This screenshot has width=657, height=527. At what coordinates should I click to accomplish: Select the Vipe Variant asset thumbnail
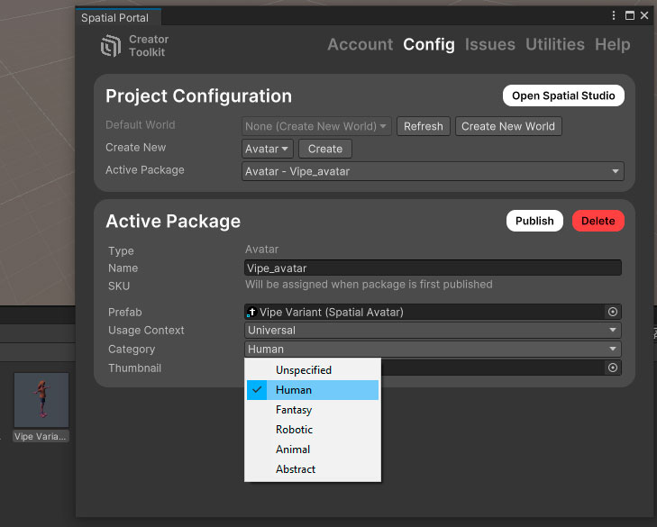tap(41, 401)
